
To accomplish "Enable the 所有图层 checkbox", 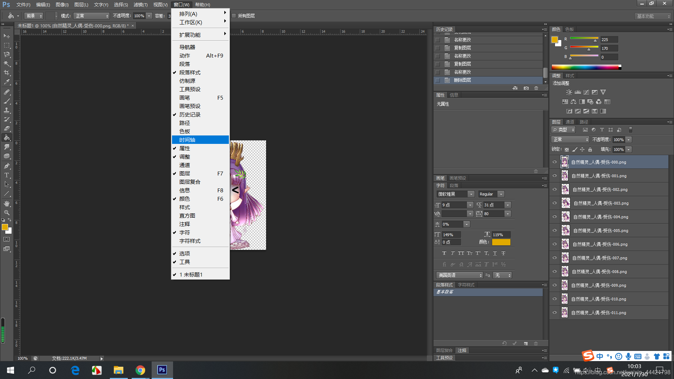I will click(x=234, y=16).
